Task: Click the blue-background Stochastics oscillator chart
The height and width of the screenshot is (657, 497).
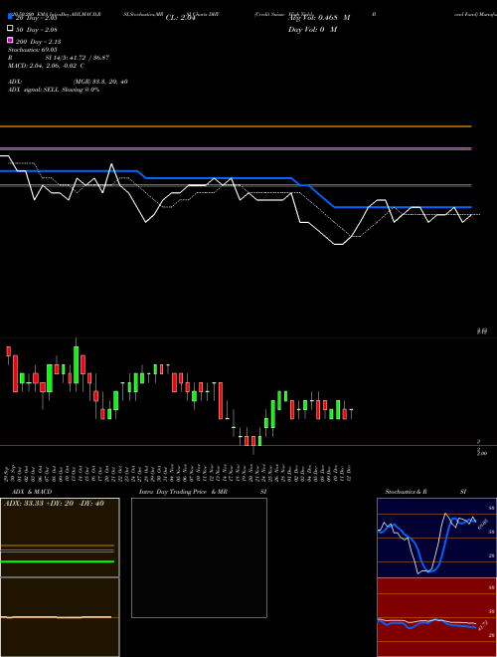Action: [x=436, y=538]
